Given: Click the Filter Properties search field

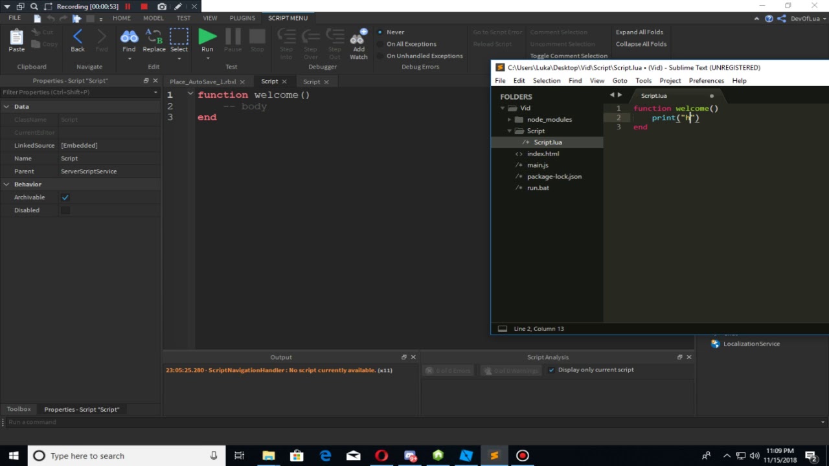Looking at the screenshot, I should coord(80,93).
